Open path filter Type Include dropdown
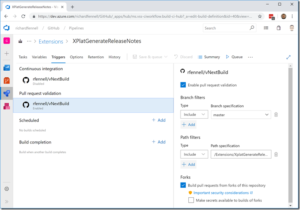Screen dimensions: 300x210 point(194,154)
